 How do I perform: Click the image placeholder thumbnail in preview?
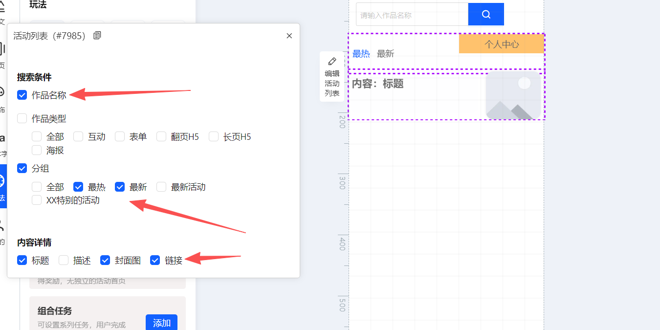513,95
